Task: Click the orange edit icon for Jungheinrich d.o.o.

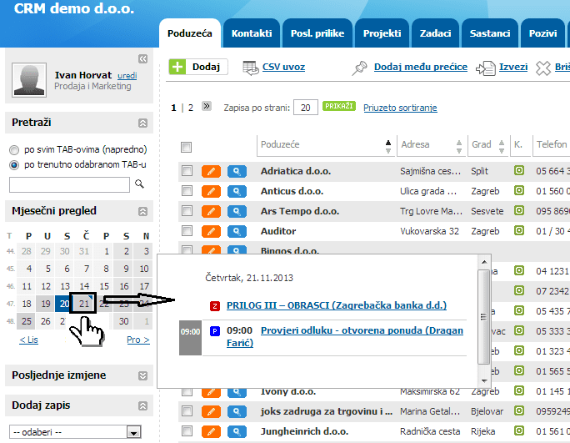Action: click(x=212, y=430)
